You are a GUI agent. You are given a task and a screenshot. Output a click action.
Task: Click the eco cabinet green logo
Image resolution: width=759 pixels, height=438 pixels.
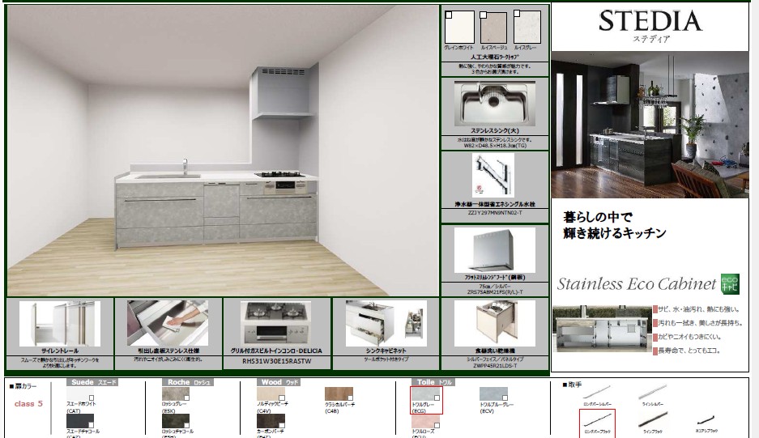tap(731, 284)
